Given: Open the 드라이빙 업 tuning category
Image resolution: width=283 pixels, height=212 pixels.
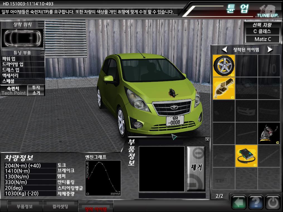Looking at the screenshot, I should coord(23,64).
